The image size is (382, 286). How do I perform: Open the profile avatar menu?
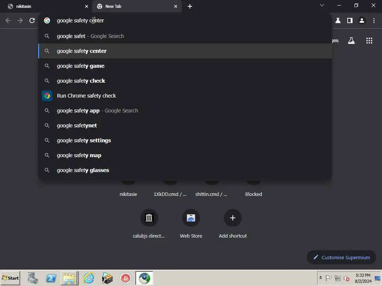click(362, 20)
